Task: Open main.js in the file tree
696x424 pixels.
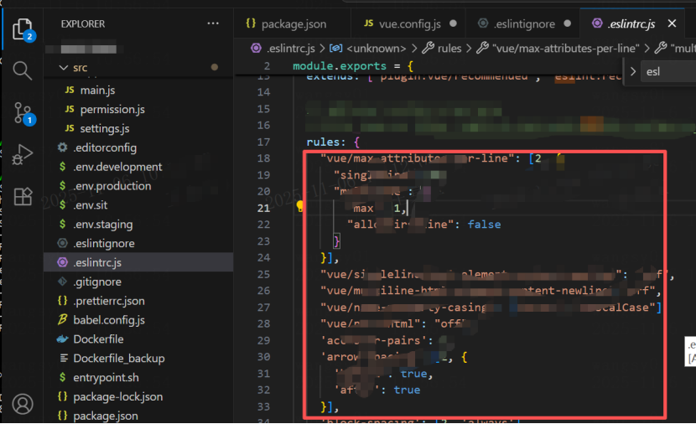Action: coord(97,90)
